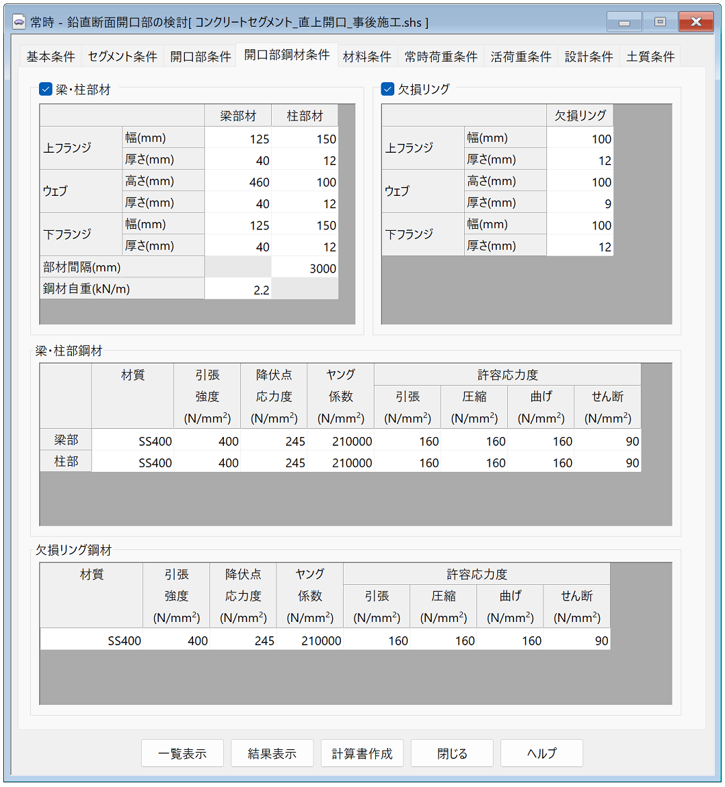Click the 欠損リング ウェブ厚さ cell showing 9
The image size is (725, 787).
click(x=581, y=203)
